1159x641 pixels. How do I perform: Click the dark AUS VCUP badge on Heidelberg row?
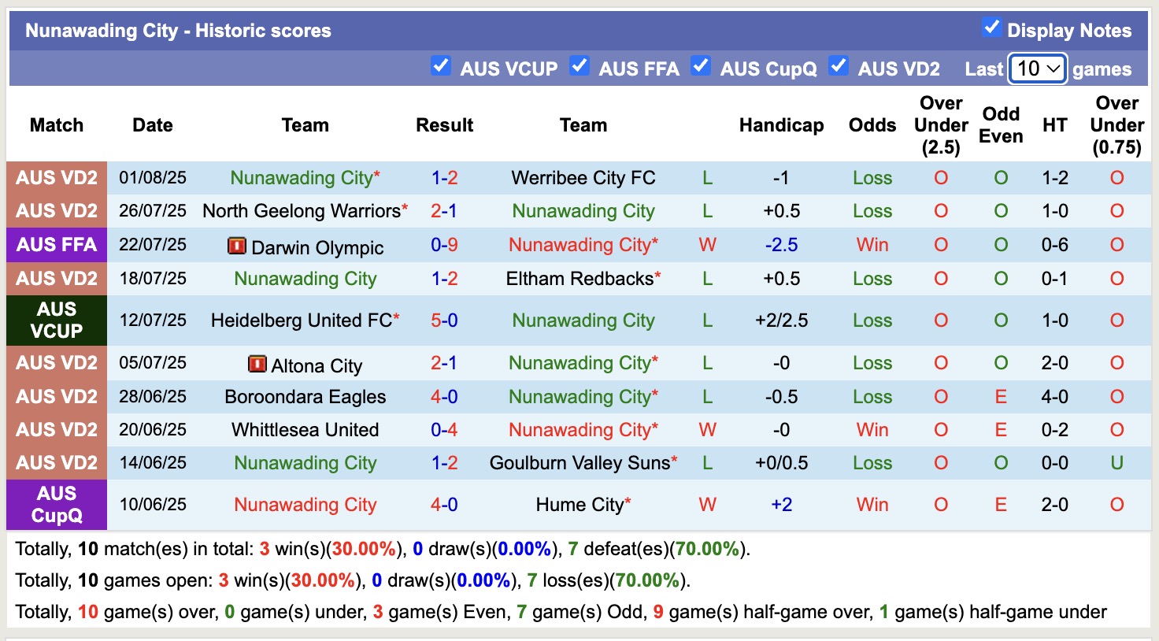click(56, 320)
